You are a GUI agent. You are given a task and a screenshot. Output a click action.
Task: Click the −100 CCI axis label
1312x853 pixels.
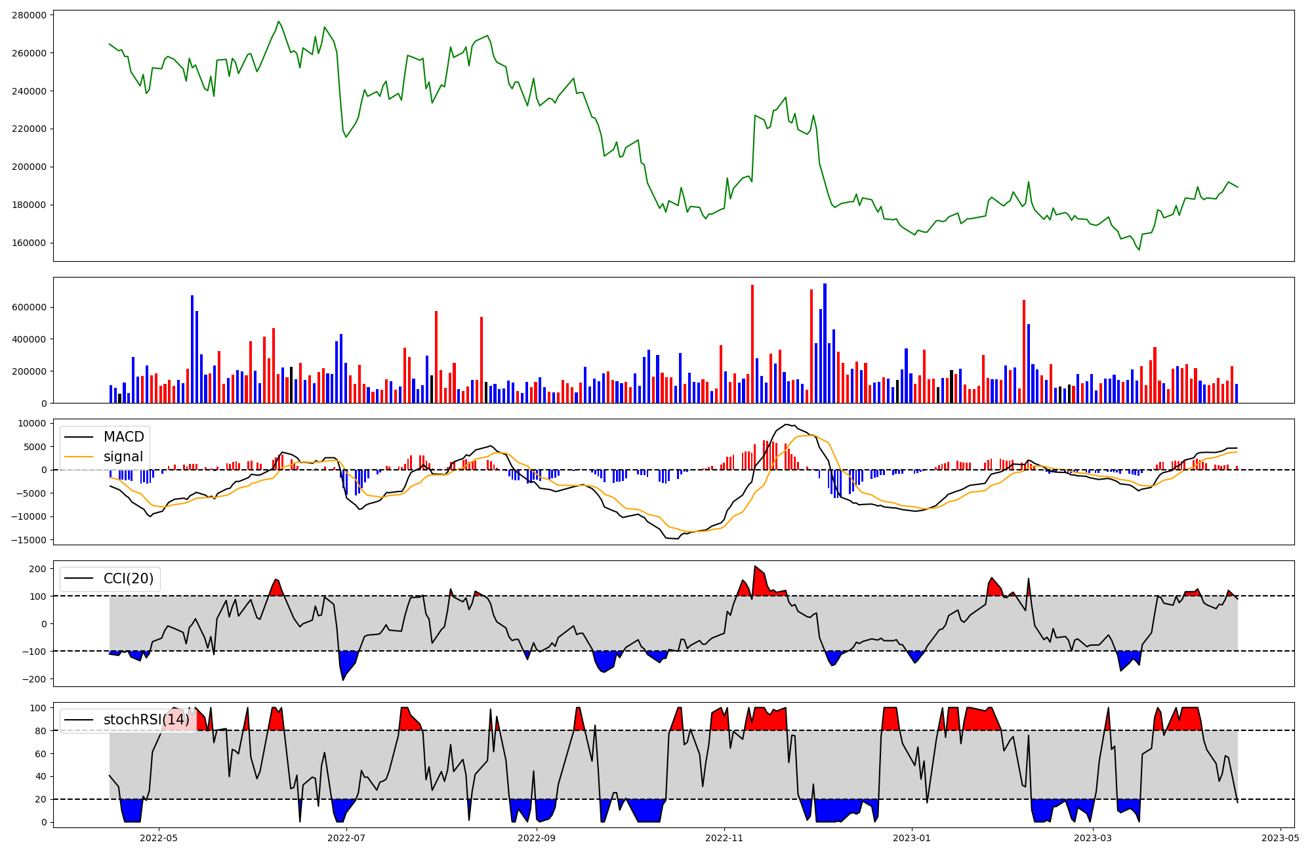[34, 652]
